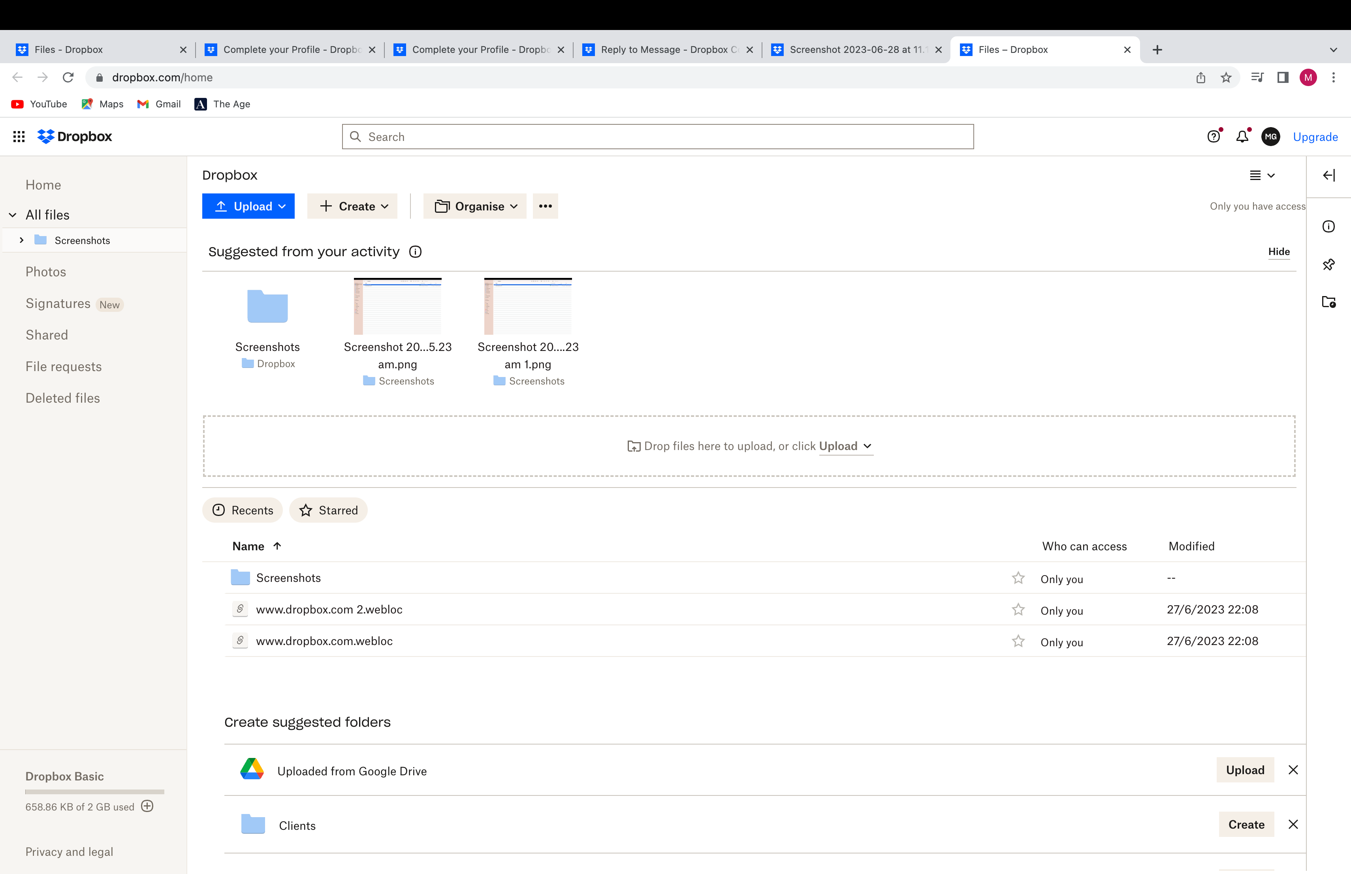Toggle the Starred filter chip
Image resolution: width=1351 pixels, height=874 pixels.
click(x=328, y=510)
